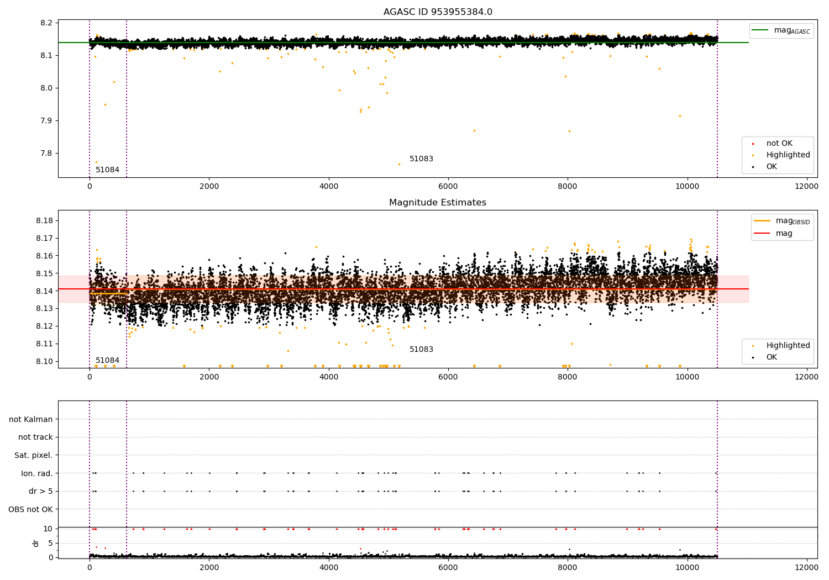This screenshot has height=580, width=829.
Task: Click the 8.0 y-axis tick in top plot
Action: click(47, 88)
